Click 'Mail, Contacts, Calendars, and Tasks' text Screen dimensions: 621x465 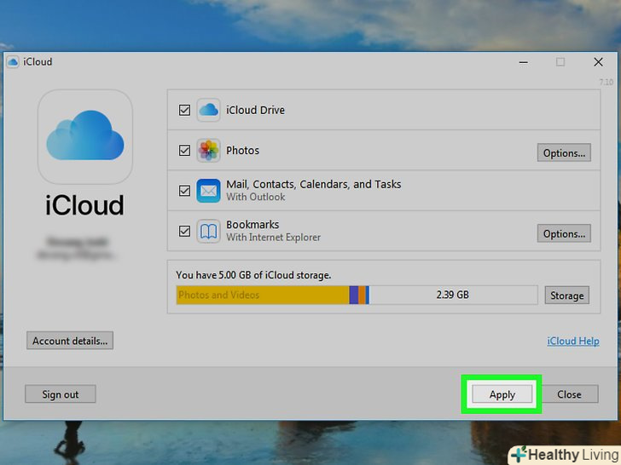pos(314,184)
